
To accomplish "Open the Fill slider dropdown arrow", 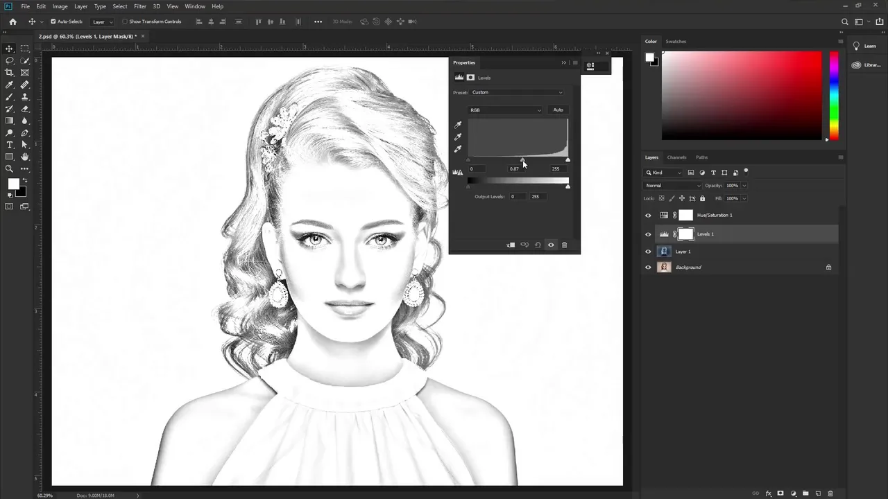I will click(744, 198).
